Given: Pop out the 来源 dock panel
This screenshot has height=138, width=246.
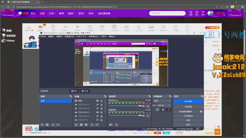Looking at the screenshot, I should [105, 96].
